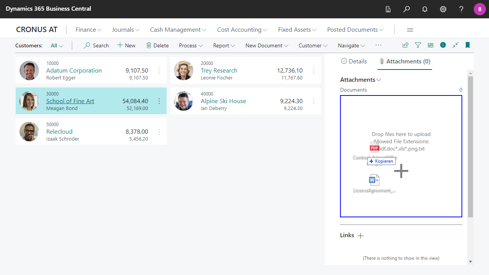Open options menu for School of Fine Art
The height and width of the screenshot is (275, 489).
point(159,101)
